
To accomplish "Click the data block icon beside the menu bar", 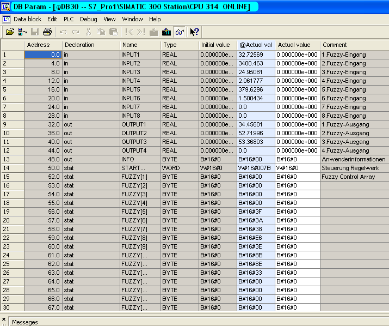I will click(7, 19).
